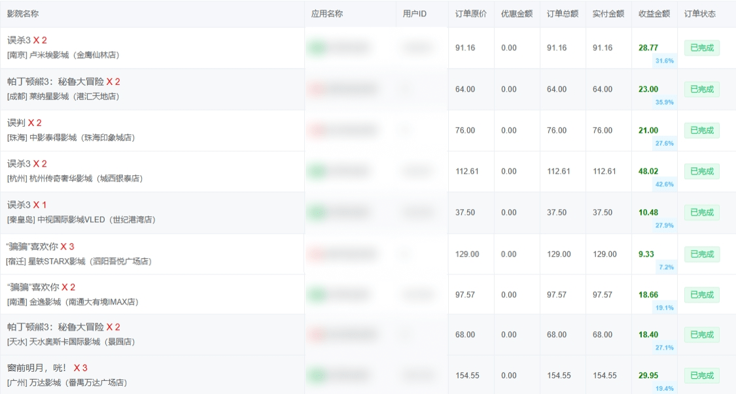Click 已完成 badge in the 宿迁 星轶STARX影城 row
This screenshot has height=394, width=736.
tap(701, 254)
